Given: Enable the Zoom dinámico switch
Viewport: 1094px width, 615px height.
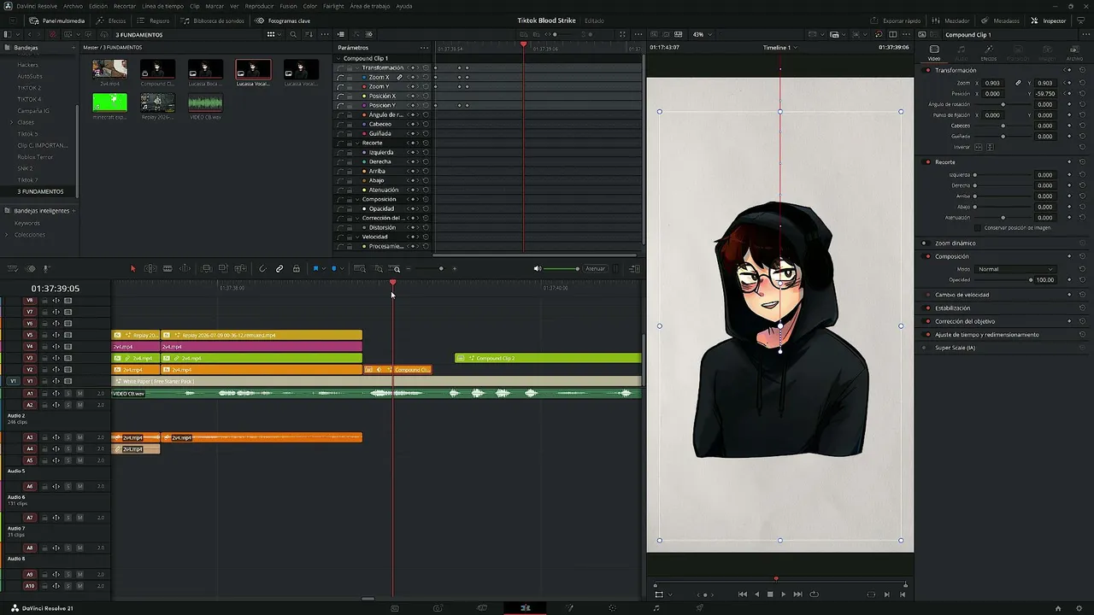Looking at the screenshot, I should point(925,243).
